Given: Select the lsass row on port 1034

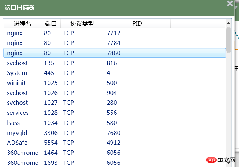Looking at the screenshot, I should (115, 123).
